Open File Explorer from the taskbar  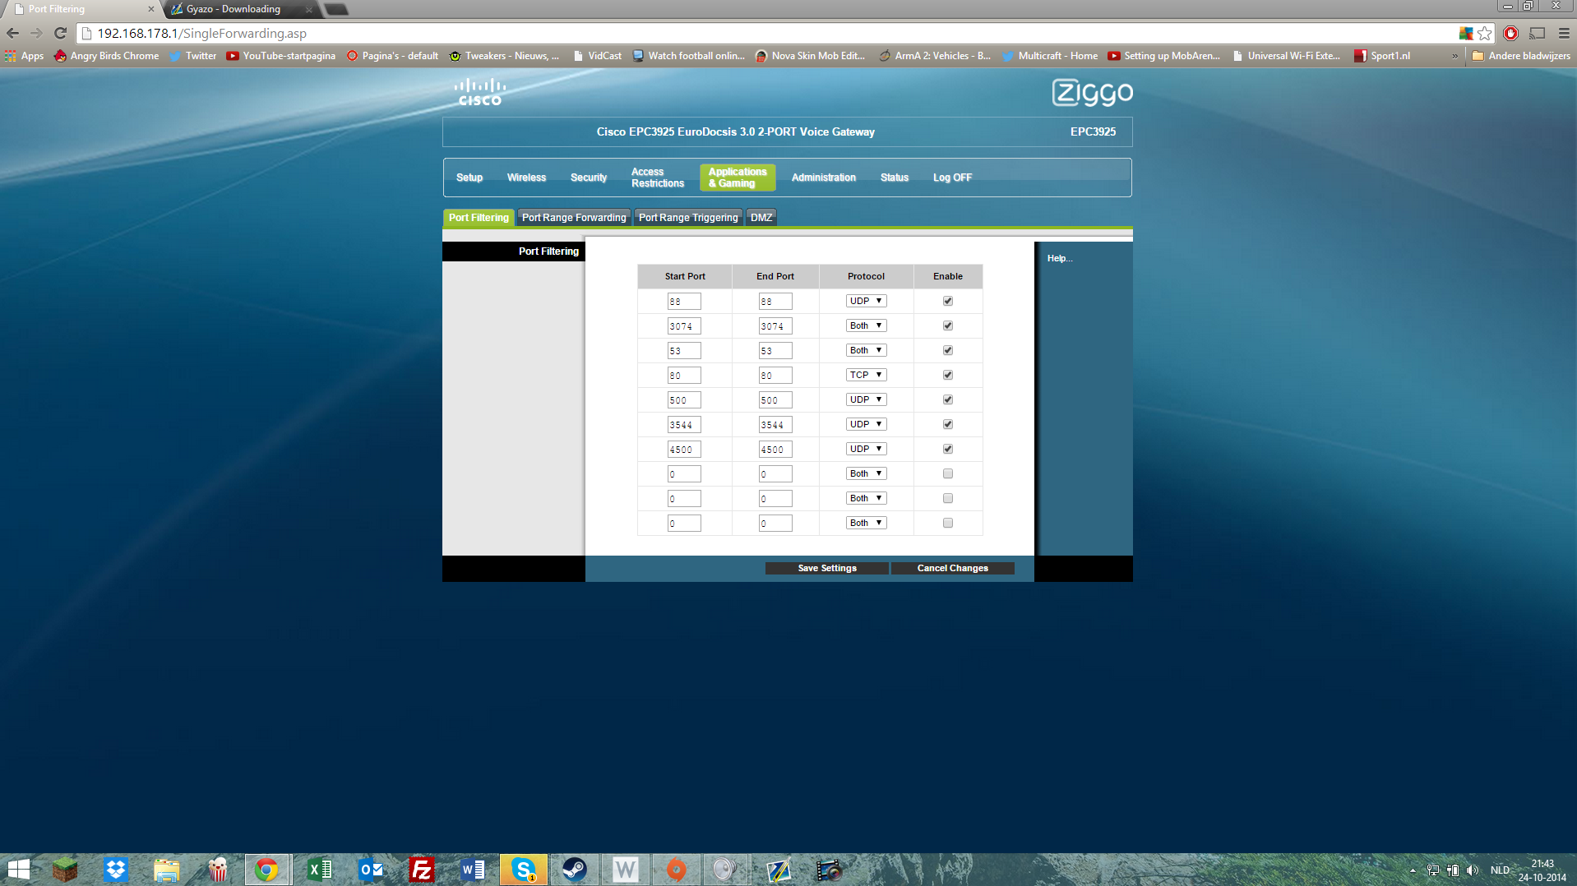167,870
